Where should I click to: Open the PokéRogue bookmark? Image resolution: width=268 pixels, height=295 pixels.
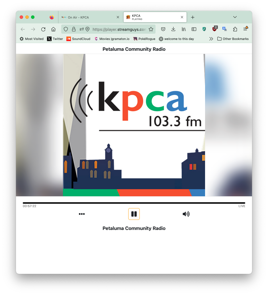144,39
